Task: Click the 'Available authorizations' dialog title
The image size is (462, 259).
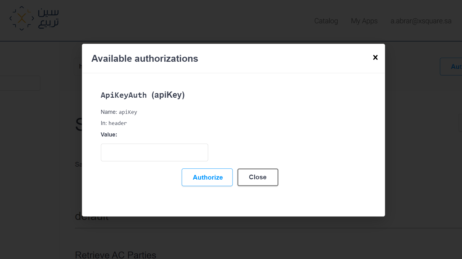Action: pos(145,58)
